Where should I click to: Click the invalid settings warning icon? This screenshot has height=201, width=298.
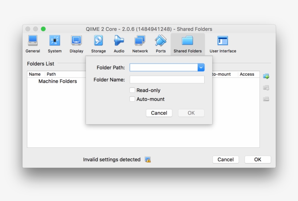[x=148, y=159]
